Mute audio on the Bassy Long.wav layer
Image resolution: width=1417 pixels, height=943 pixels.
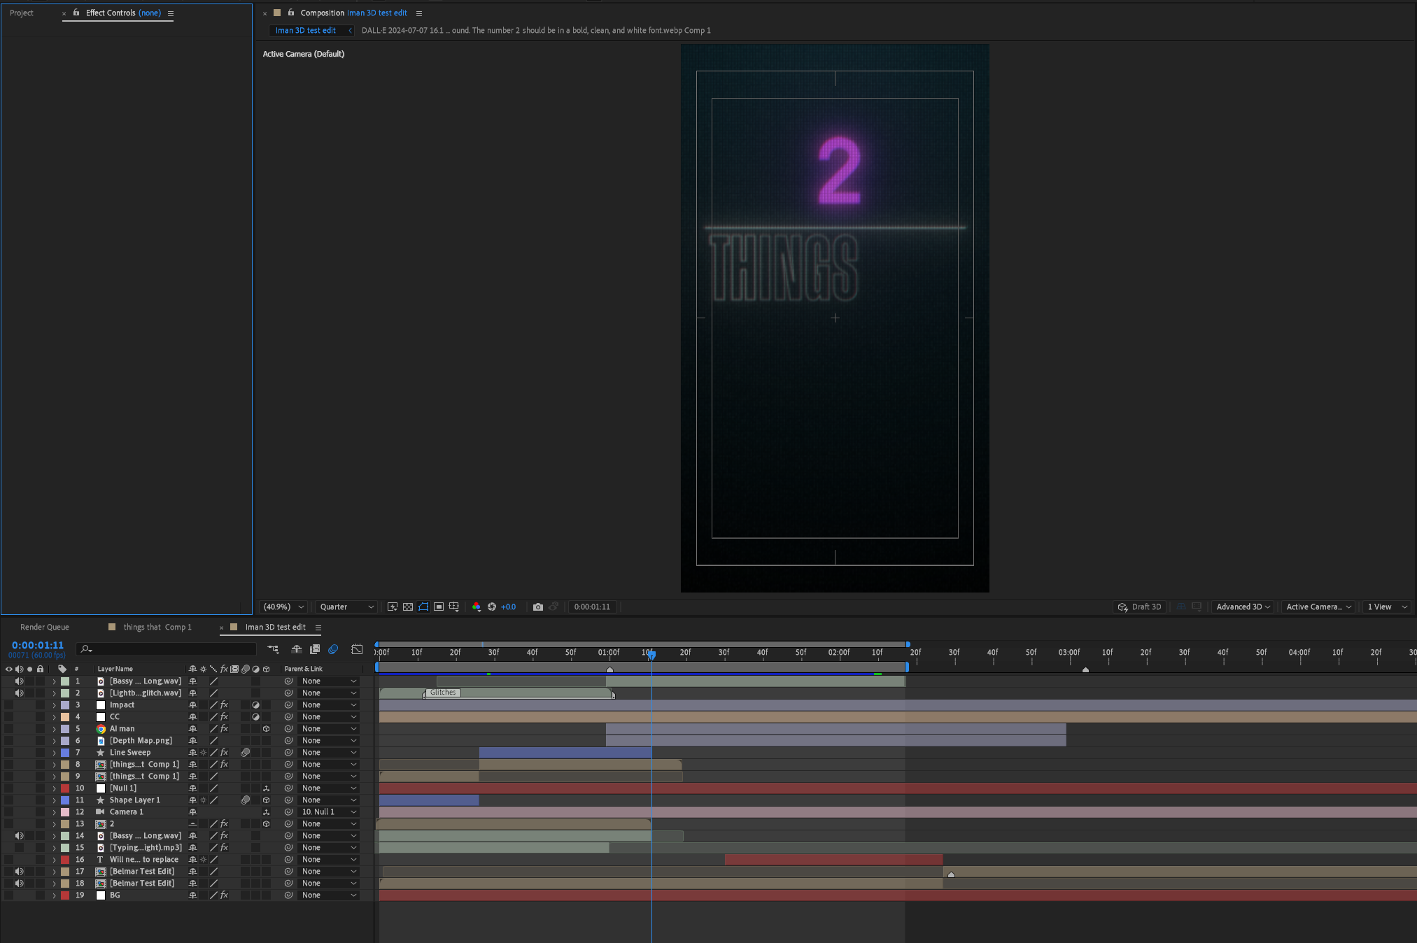(19, 681)
